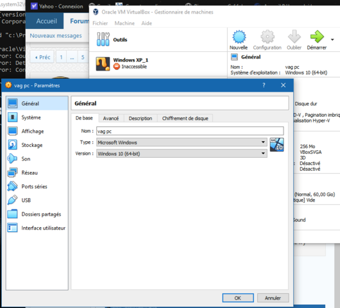
Task: Click the Outils label in Manager list
Action: (120, 40)
